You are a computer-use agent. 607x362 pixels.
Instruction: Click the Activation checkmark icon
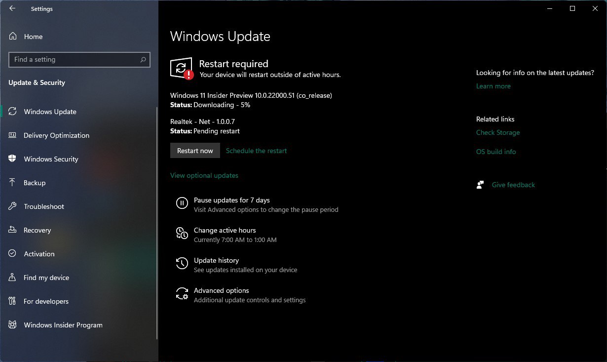point(13,254)
